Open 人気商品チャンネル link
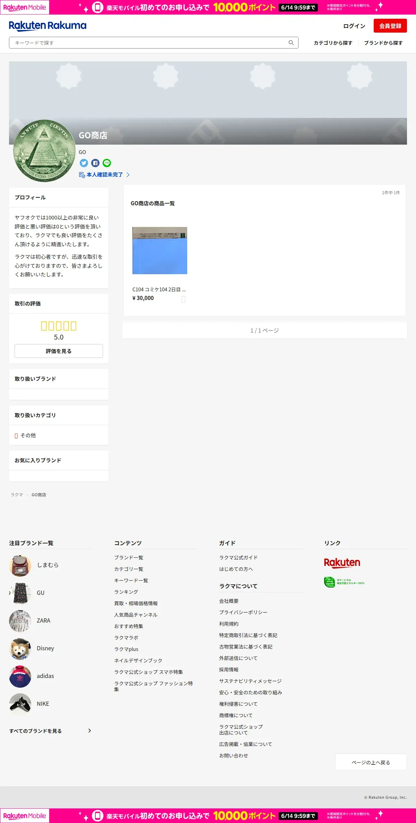The width and height of the screenshot is (416, 823). pyautogui.click(x=136, y=615)
